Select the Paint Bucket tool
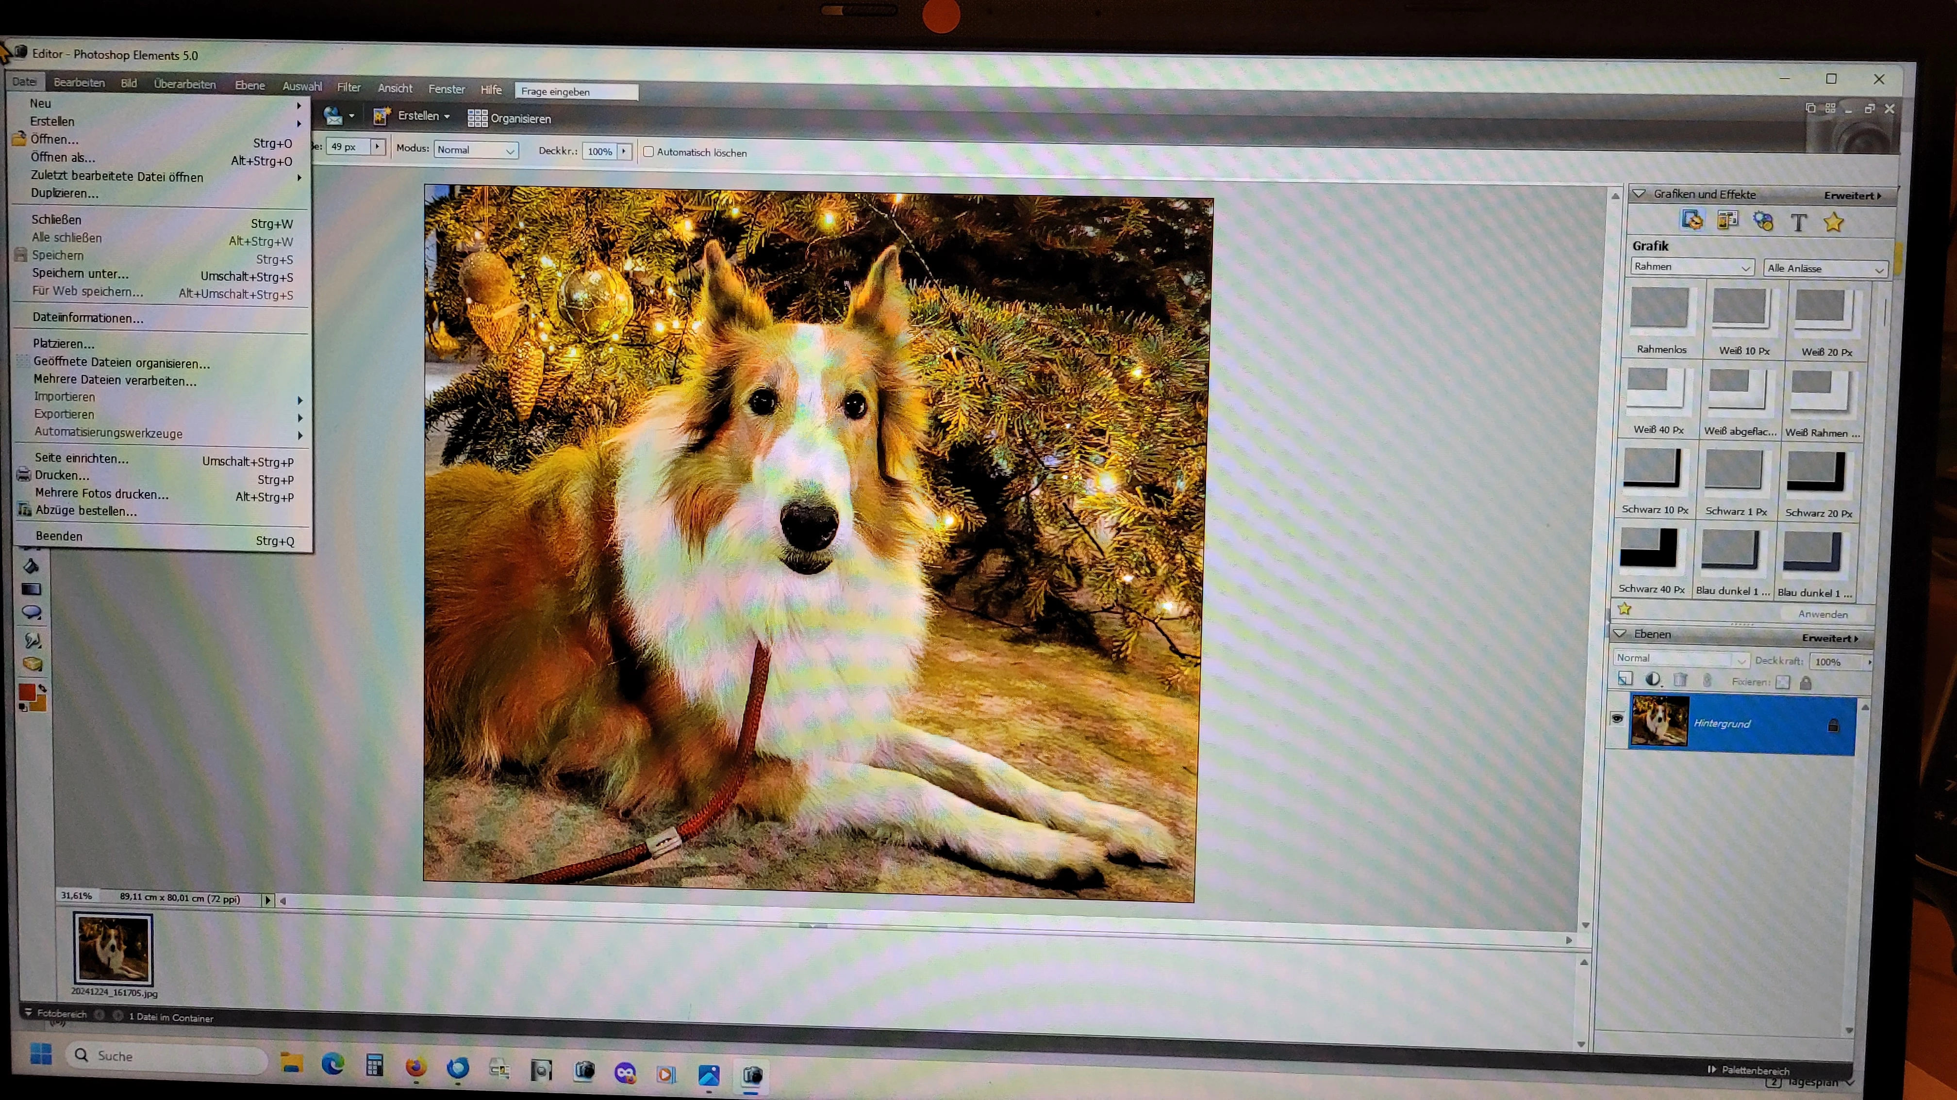This screenshot has width=1957, height=1100. click(x=31, y=566)
